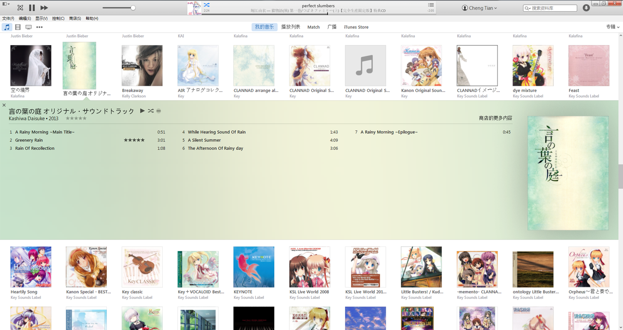623x330 pixels.
Task: Open the Heartily Song album
Action: (x=31, y=267)
